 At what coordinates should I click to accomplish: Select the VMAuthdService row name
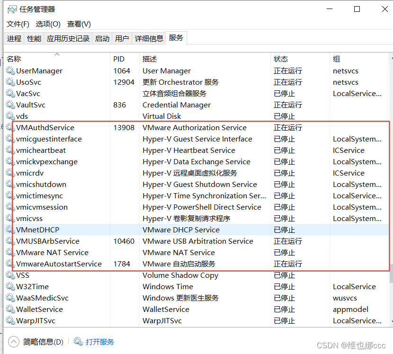tap(45, 127)
